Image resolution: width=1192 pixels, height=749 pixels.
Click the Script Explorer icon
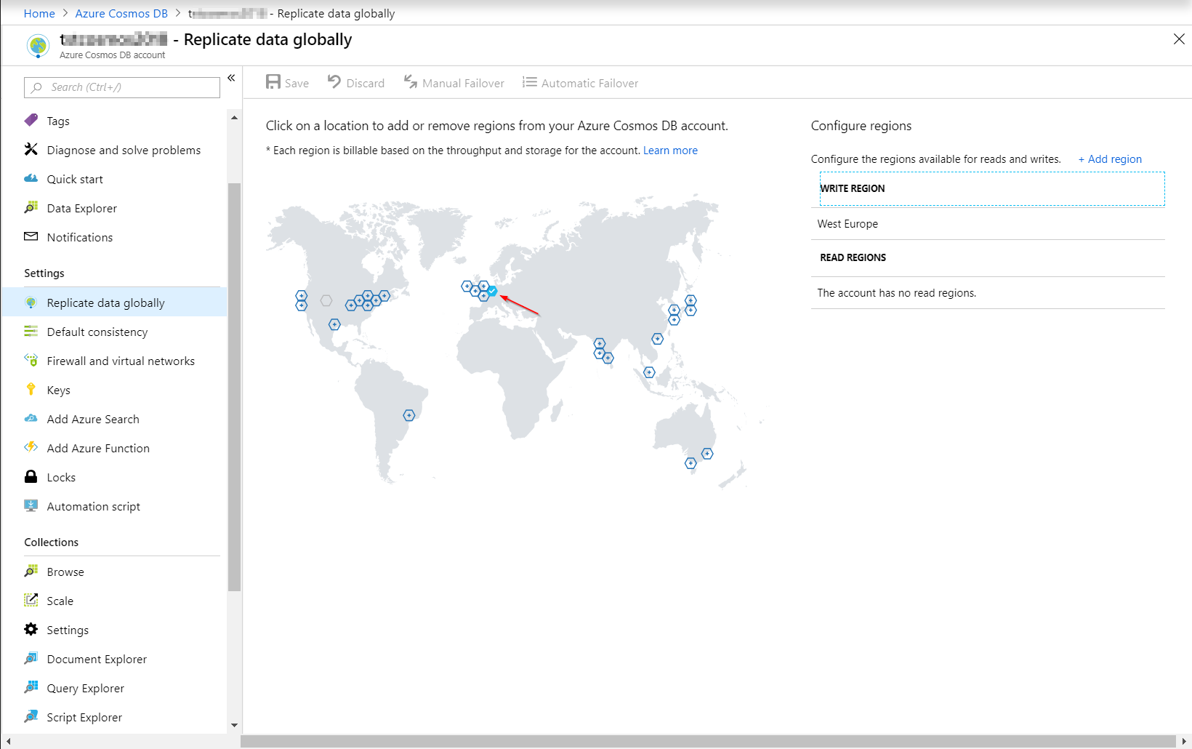31,716
